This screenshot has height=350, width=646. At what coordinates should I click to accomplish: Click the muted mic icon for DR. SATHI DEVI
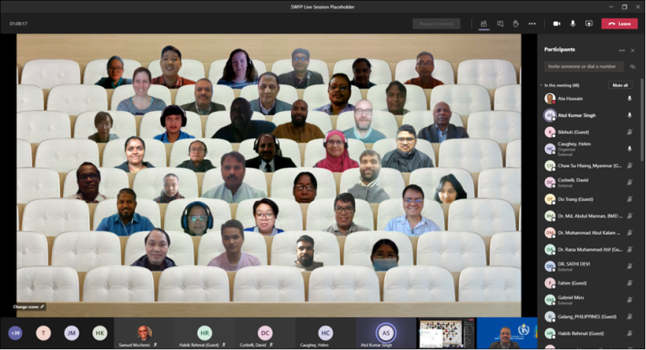click(629, 267)
